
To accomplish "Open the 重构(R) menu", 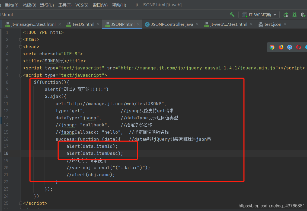I will (12, 5).
